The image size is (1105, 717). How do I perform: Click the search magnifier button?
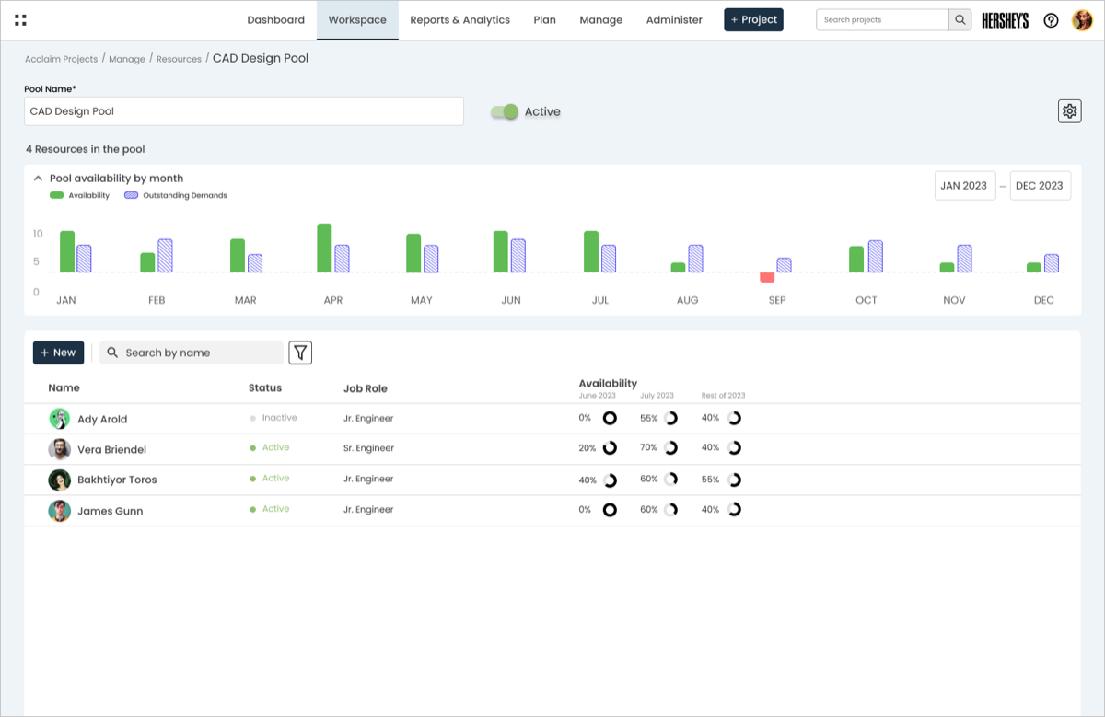(960, 19)
